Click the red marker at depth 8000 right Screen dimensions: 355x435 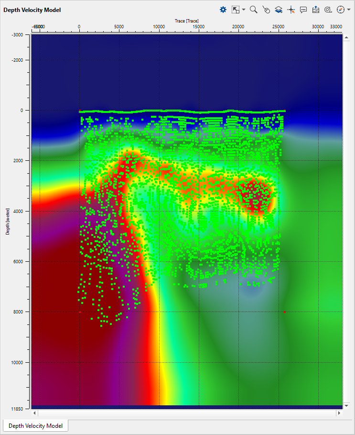tap(284, 312)
